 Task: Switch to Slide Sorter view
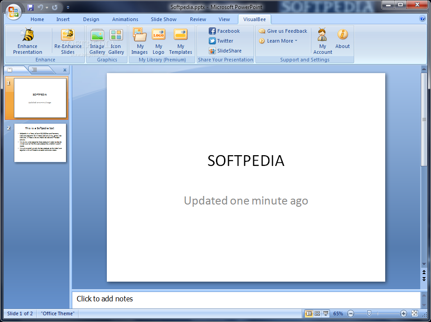(x=317, y=313)
